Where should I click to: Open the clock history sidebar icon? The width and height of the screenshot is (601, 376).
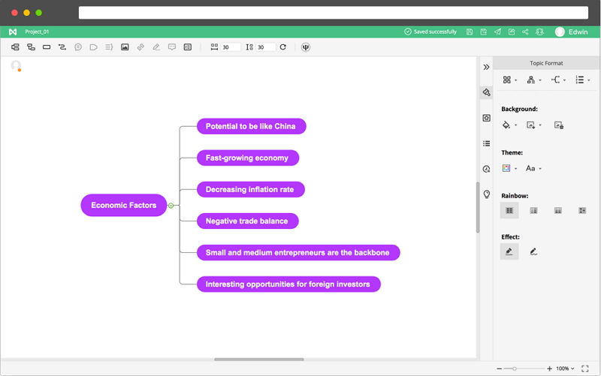click(x=487, y=169)
